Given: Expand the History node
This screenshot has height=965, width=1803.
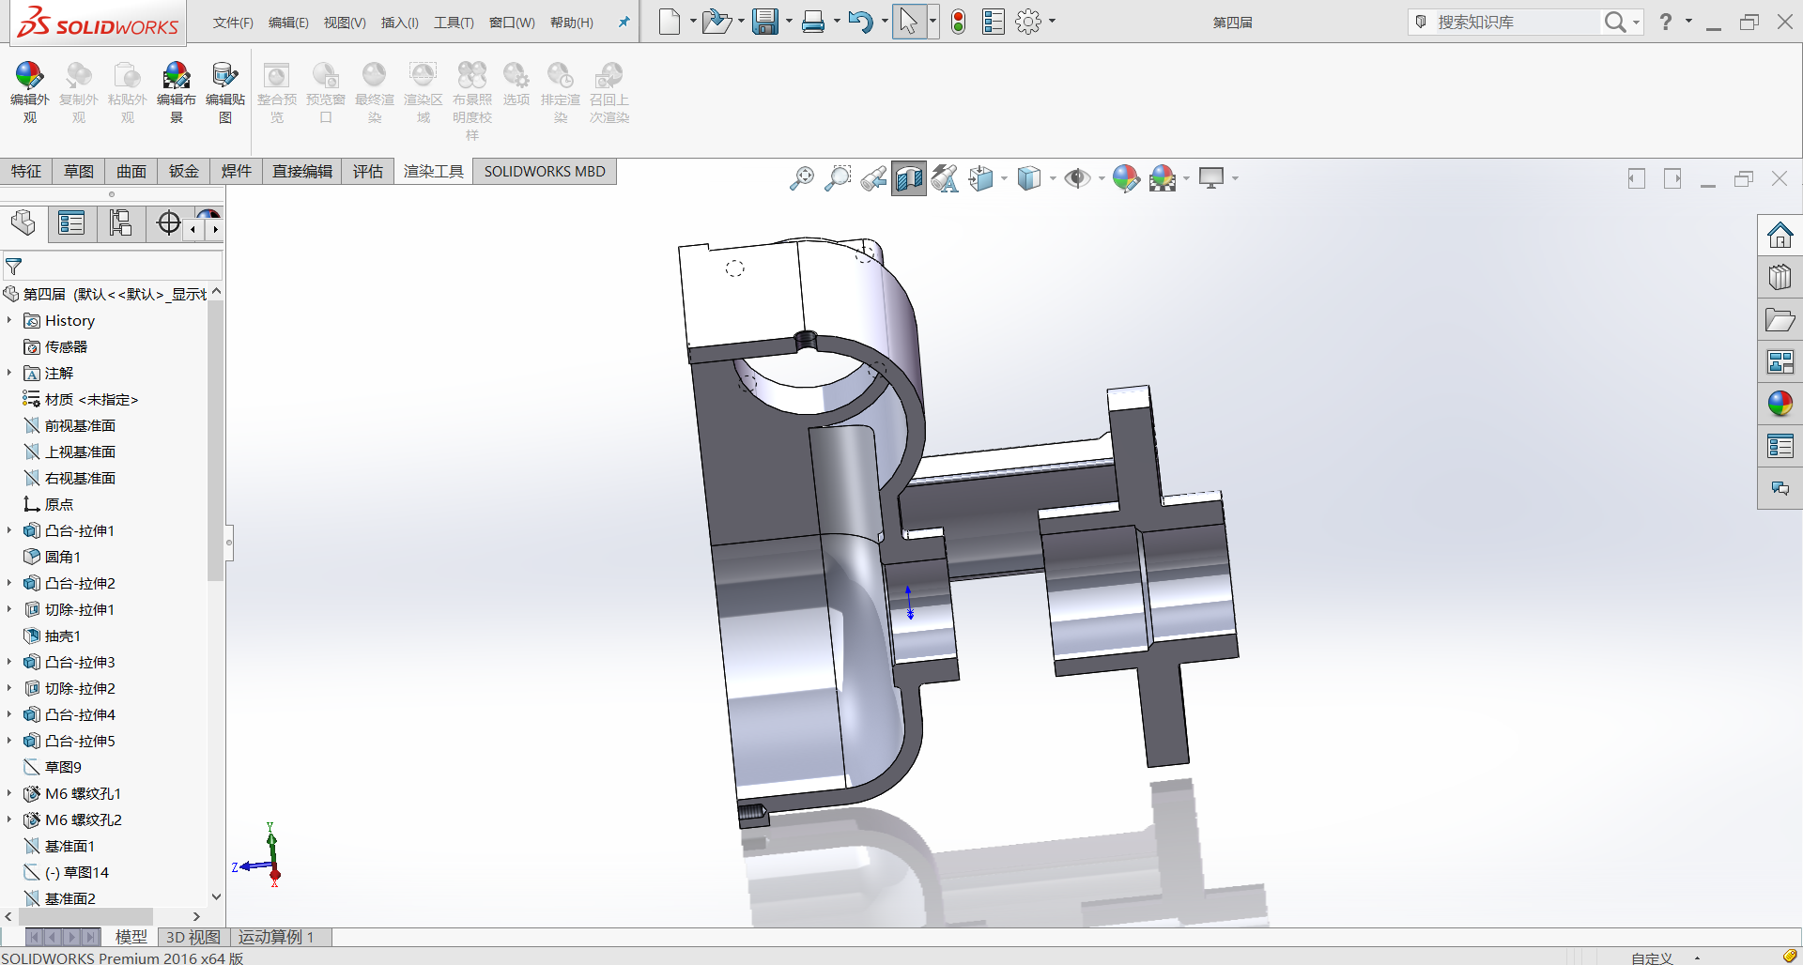Looking at the screenshot, I should [x=9, y=320].
